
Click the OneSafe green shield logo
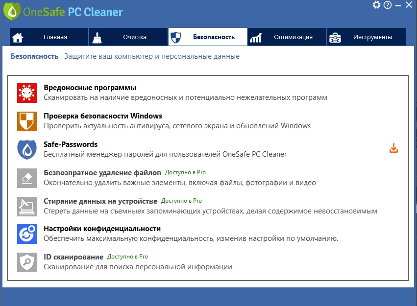[x=12, y=11]
